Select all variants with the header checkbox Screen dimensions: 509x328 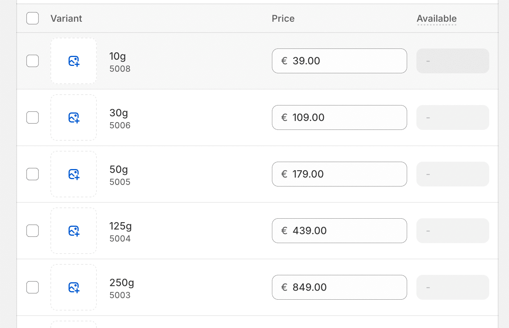tap(33, 18)
